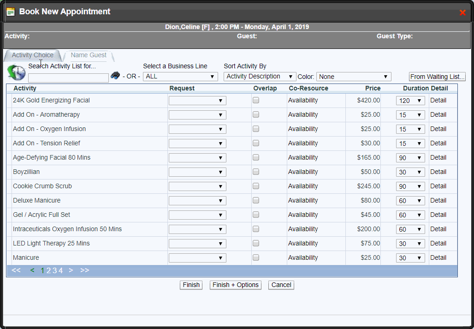
Task: Open the Select a Business Line dropdown
Action: 180,77
